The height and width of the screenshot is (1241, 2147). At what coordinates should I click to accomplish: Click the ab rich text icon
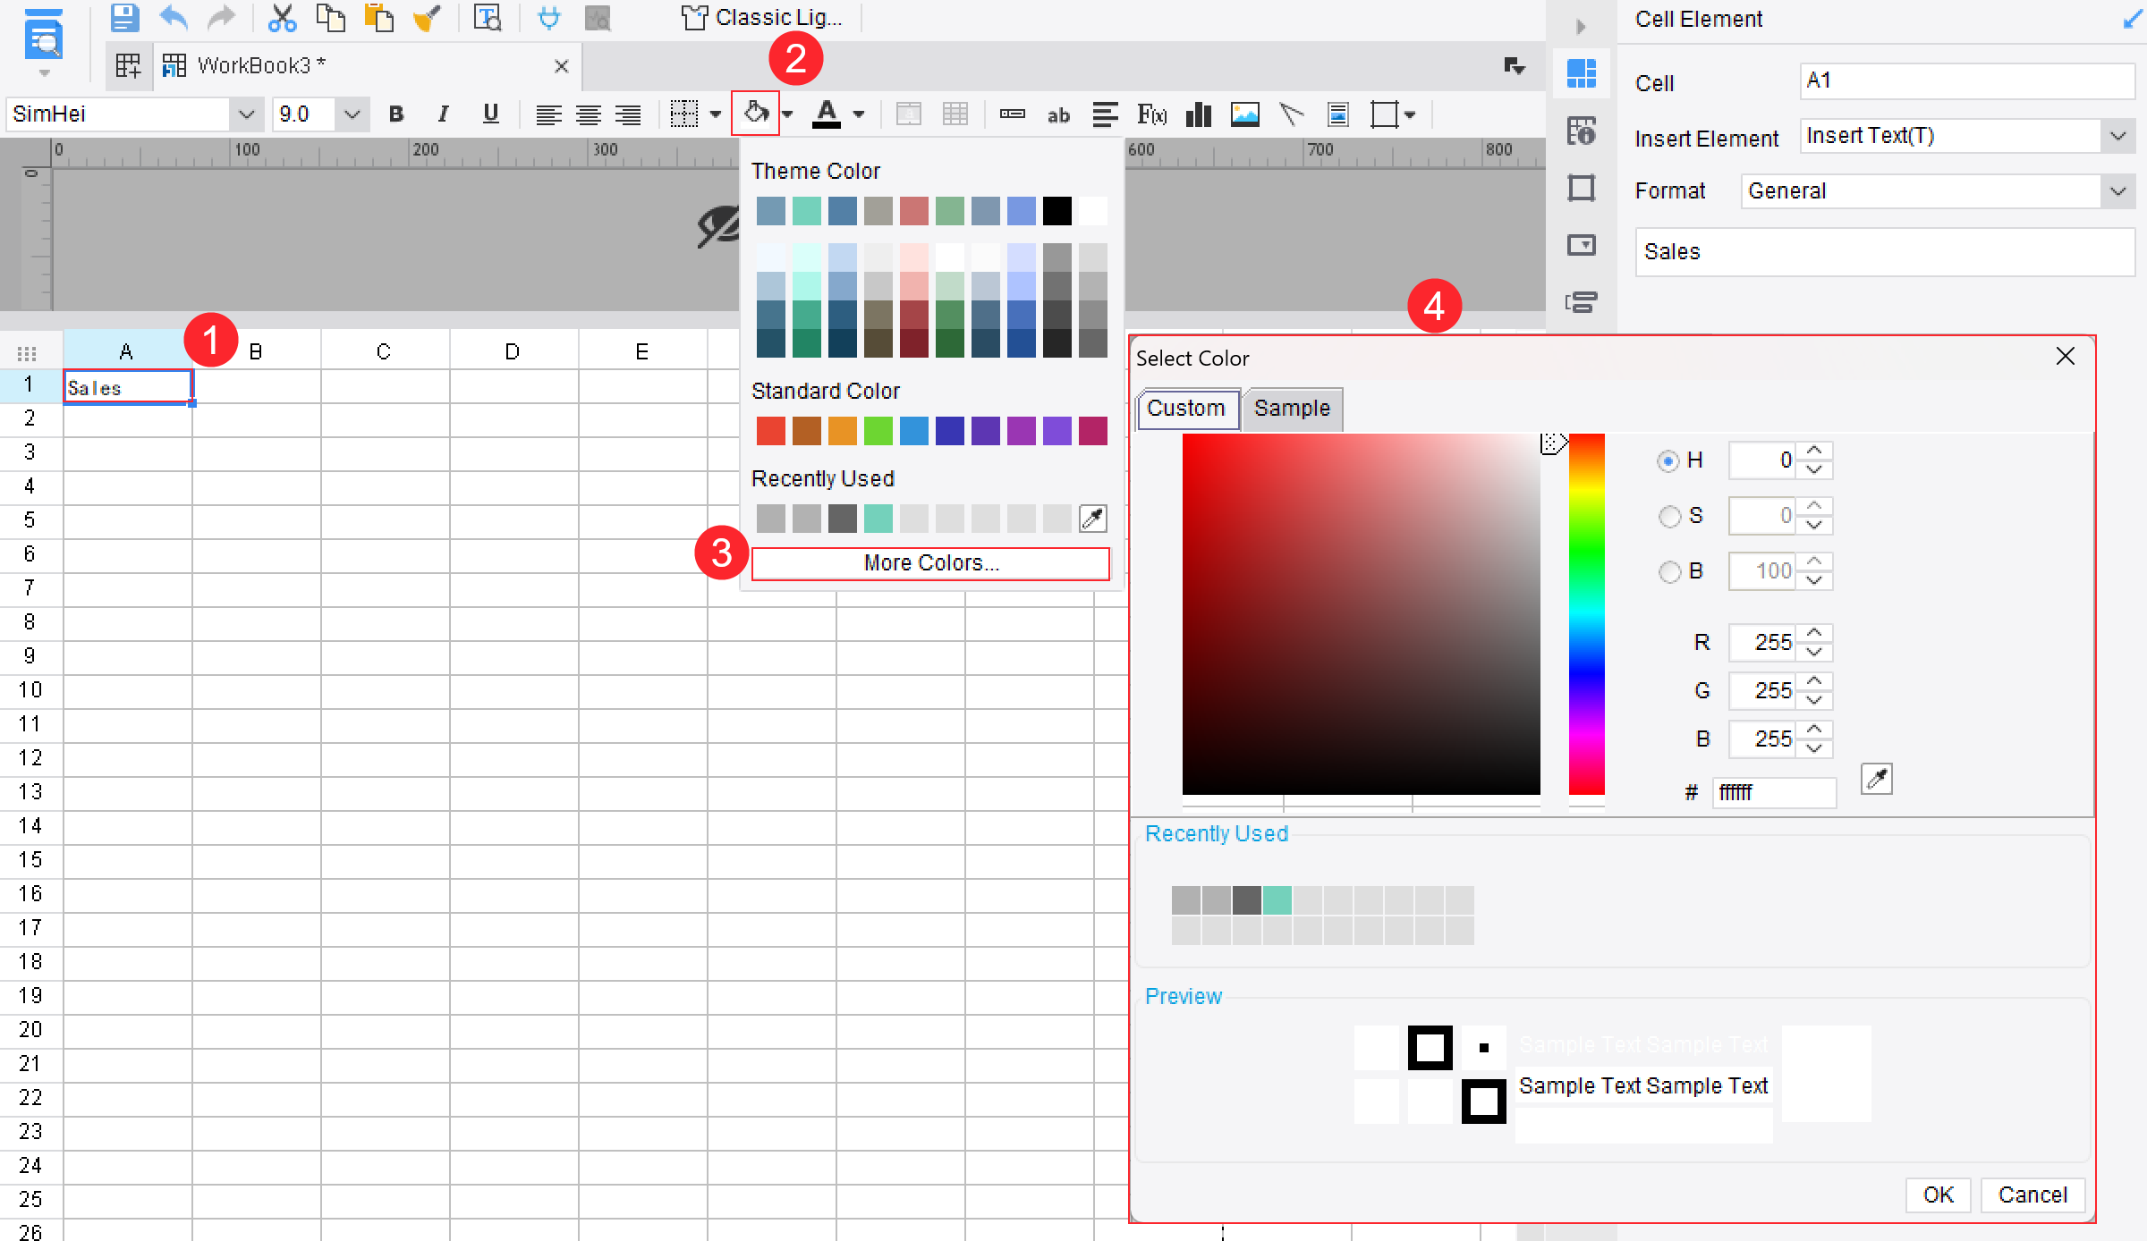[1058, 114]
